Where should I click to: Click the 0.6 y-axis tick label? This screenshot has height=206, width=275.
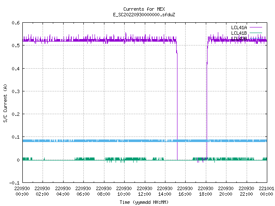pyautogui.click(x=15, y=23)
